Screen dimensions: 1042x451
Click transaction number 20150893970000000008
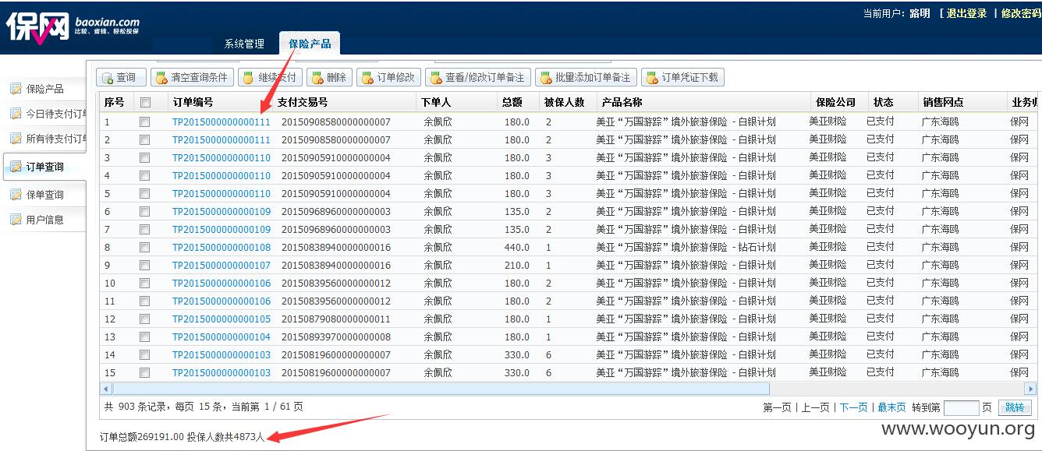[x=336, y=337]
